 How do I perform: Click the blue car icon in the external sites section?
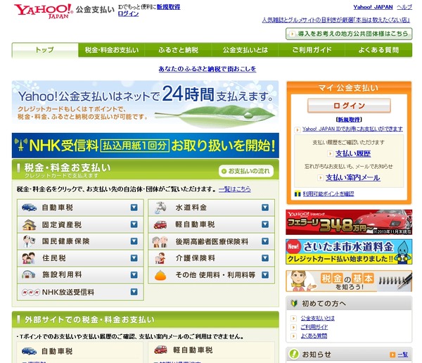[x=29, y=351]
